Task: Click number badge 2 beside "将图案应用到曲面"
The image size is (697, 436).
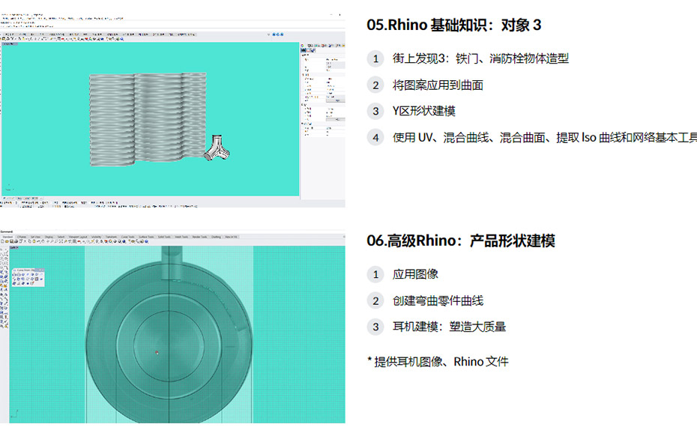Action: tap(375, 85)
